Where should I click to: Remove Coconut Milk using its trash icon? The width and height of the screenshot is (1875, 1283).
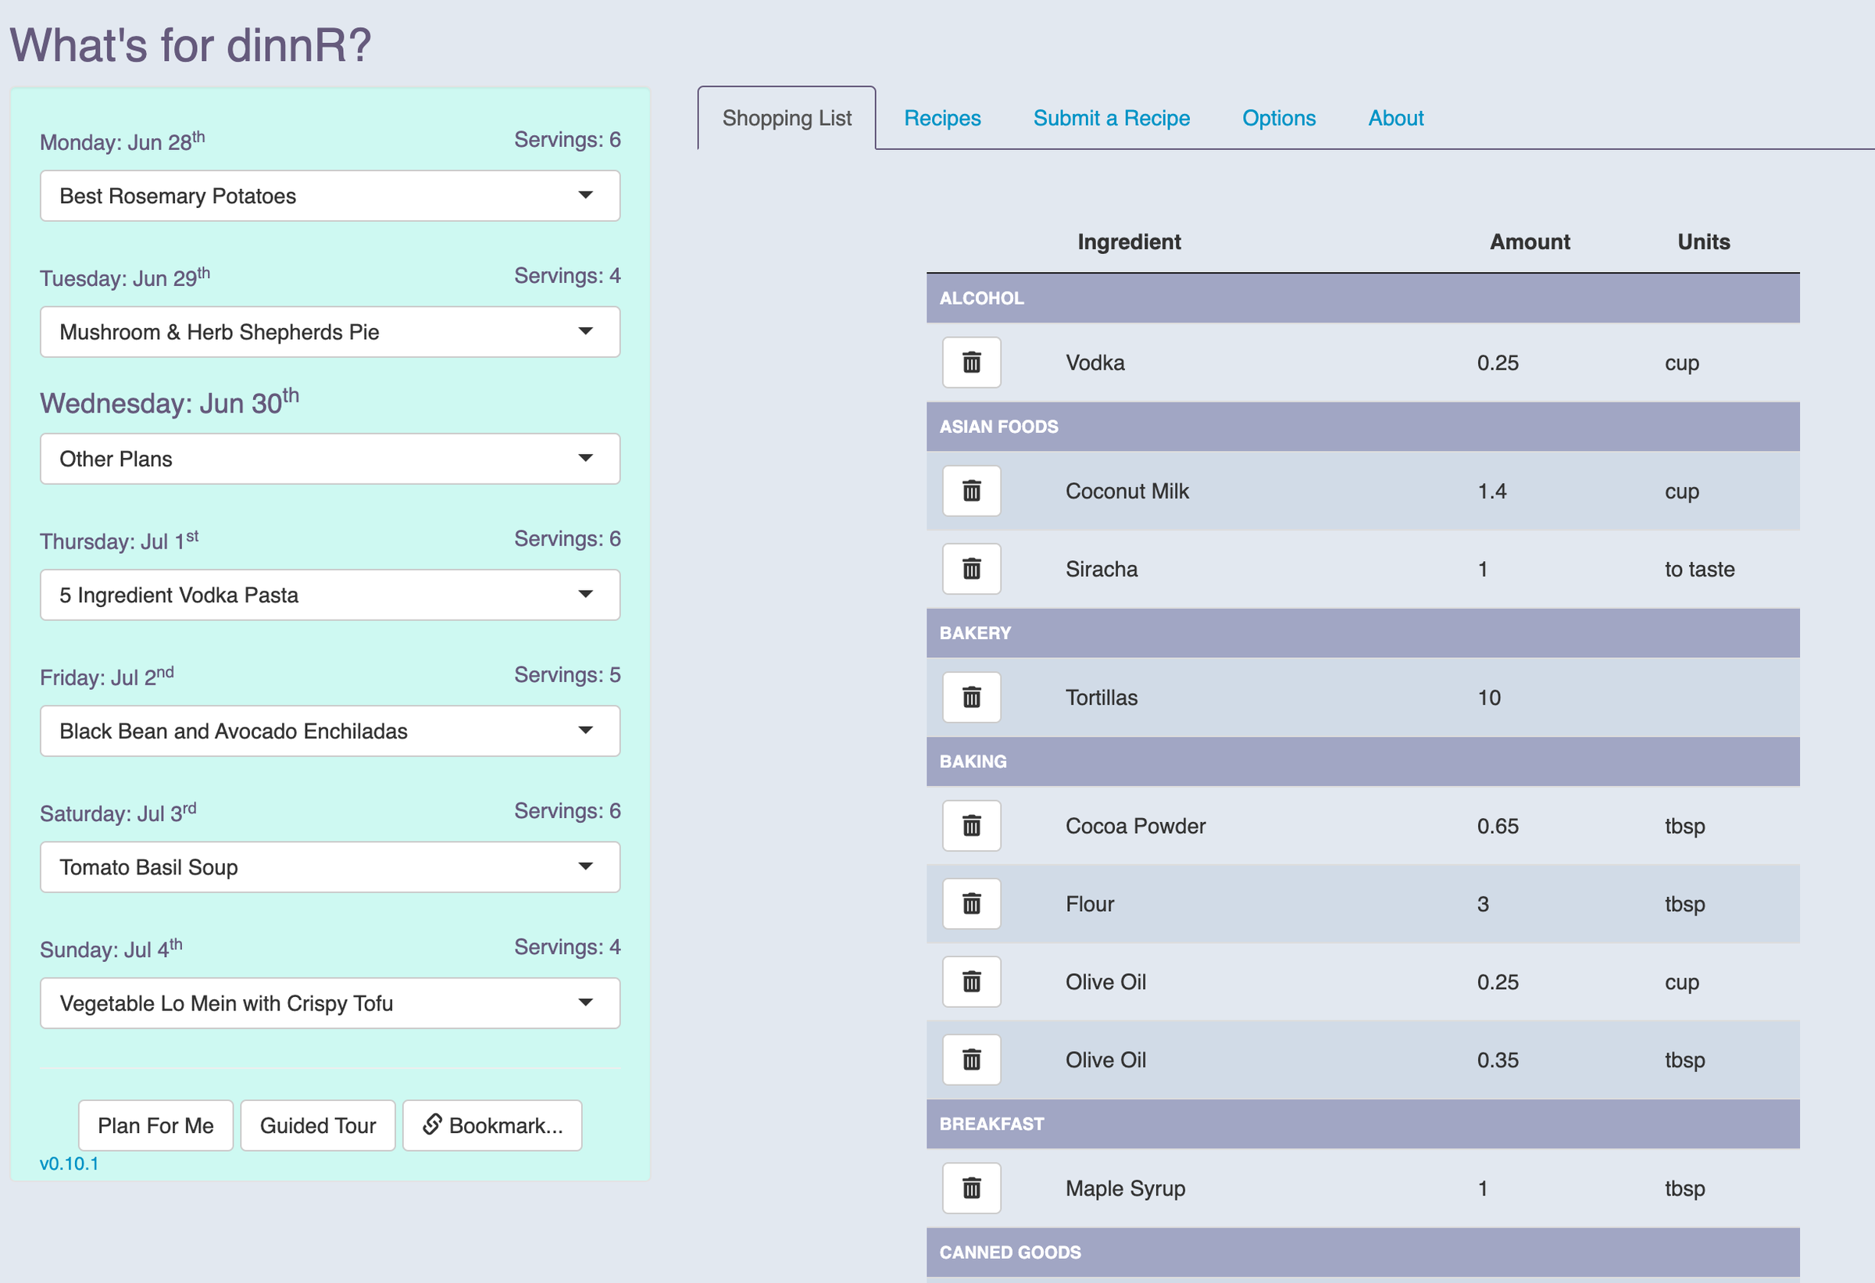point(971,491)
